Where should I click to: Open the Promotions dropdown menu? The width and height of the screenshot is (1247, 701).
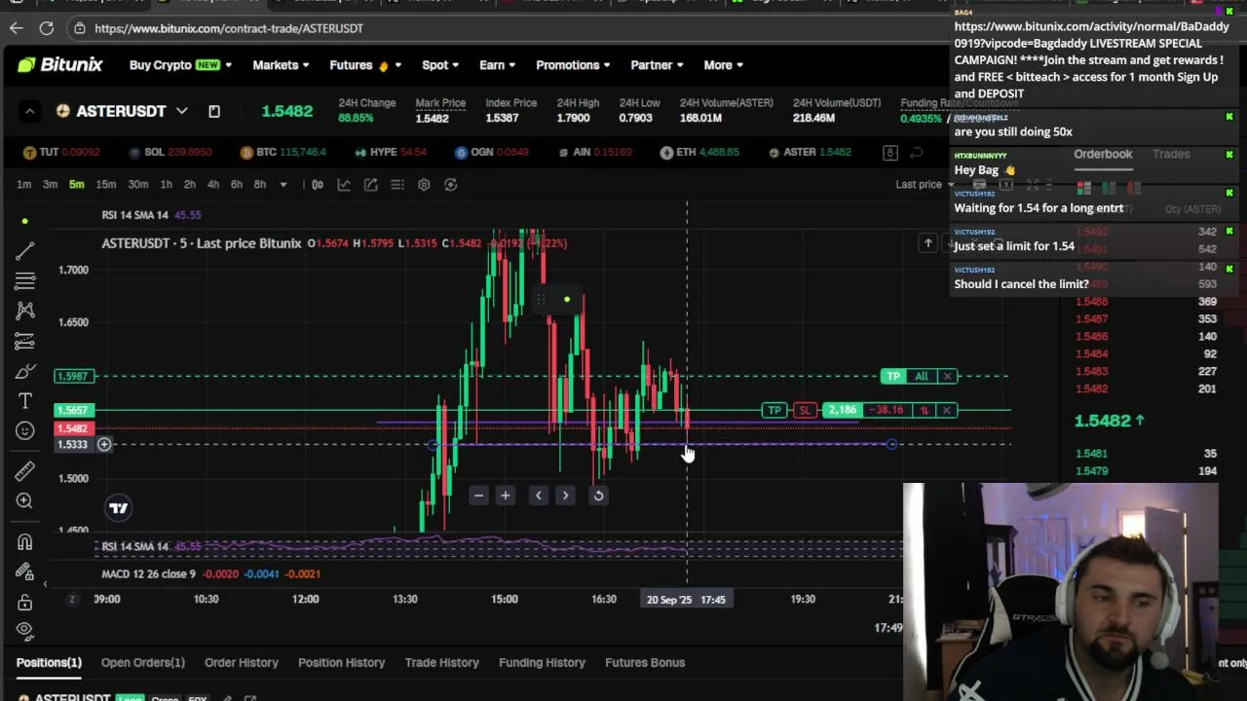tap(573, 65)
